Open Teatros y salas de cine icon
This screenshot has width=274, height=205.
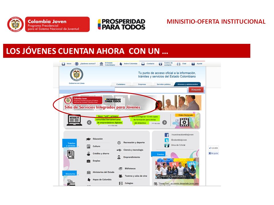120,176
